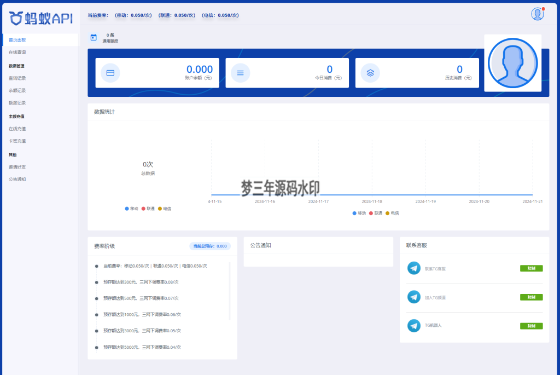Open the user avatar icon in top bar
The height and width of the screenshot is (375, 560).
537,14
